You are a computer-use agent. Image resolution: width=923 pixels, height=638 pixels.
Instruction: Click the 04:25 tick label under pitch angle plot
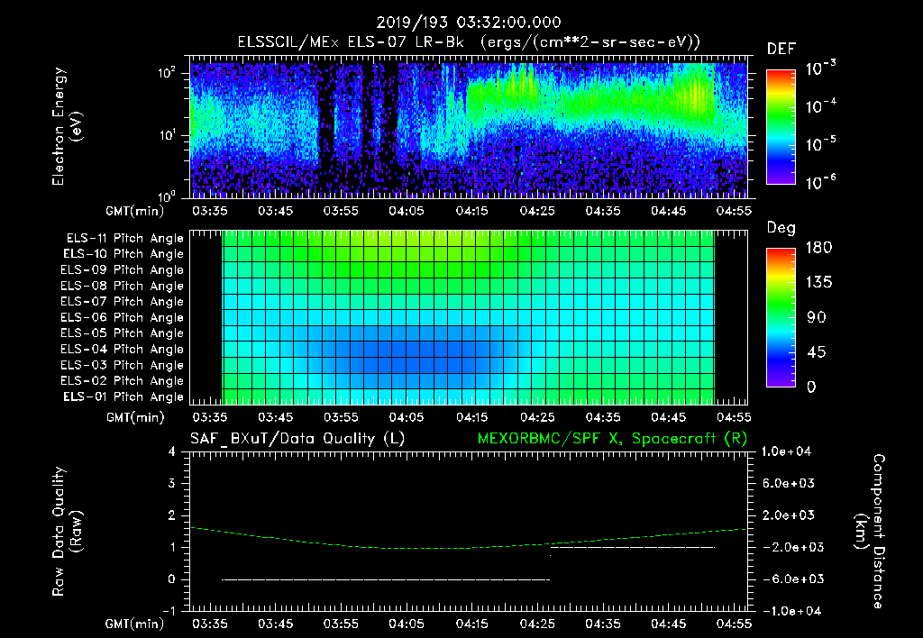537,417
